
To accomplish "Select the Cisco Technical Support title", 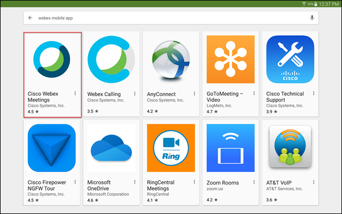I will [285, 96].
